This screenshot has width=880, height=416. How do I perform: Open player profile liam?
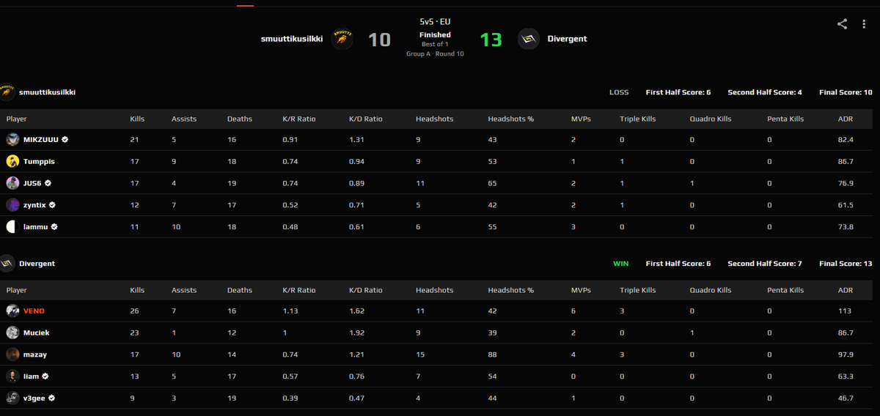32,376
